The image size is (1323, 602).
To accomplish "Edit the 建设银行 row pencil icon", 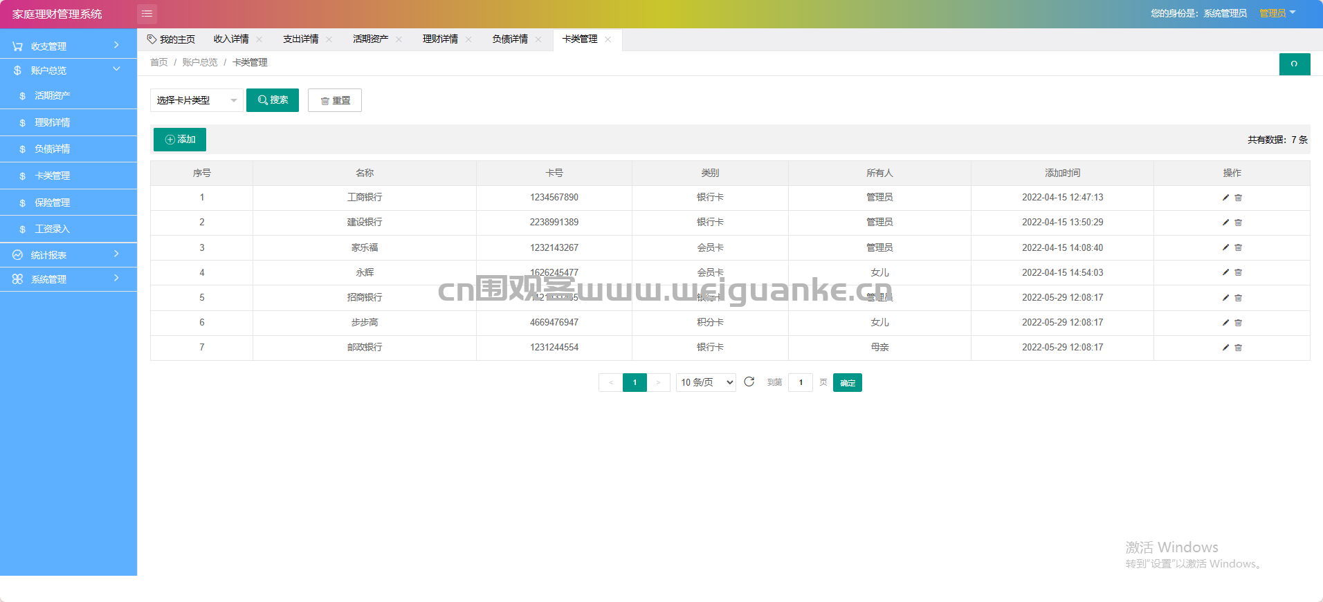I will pyautogui.click(x=1225, y=223).
